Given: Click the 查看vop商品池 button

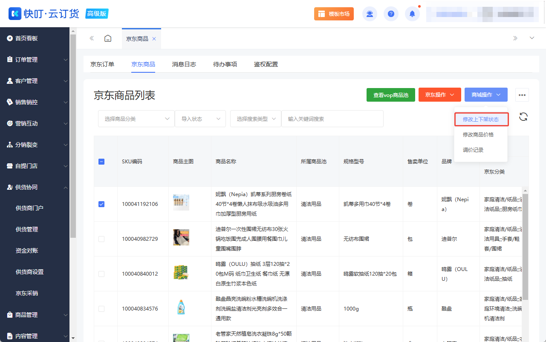Looking at the screenshot, I should pos(391,95).
